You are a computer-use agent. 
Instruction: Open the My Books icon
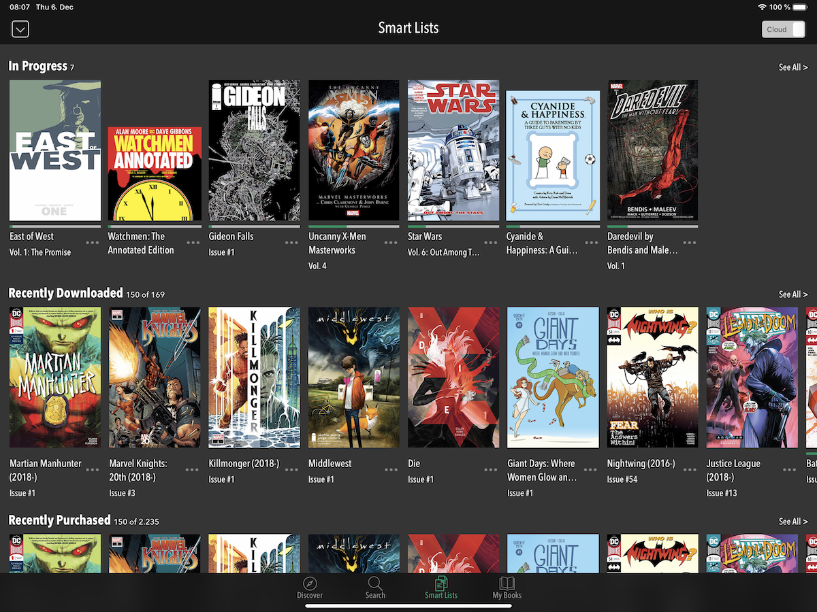point(507,583)
